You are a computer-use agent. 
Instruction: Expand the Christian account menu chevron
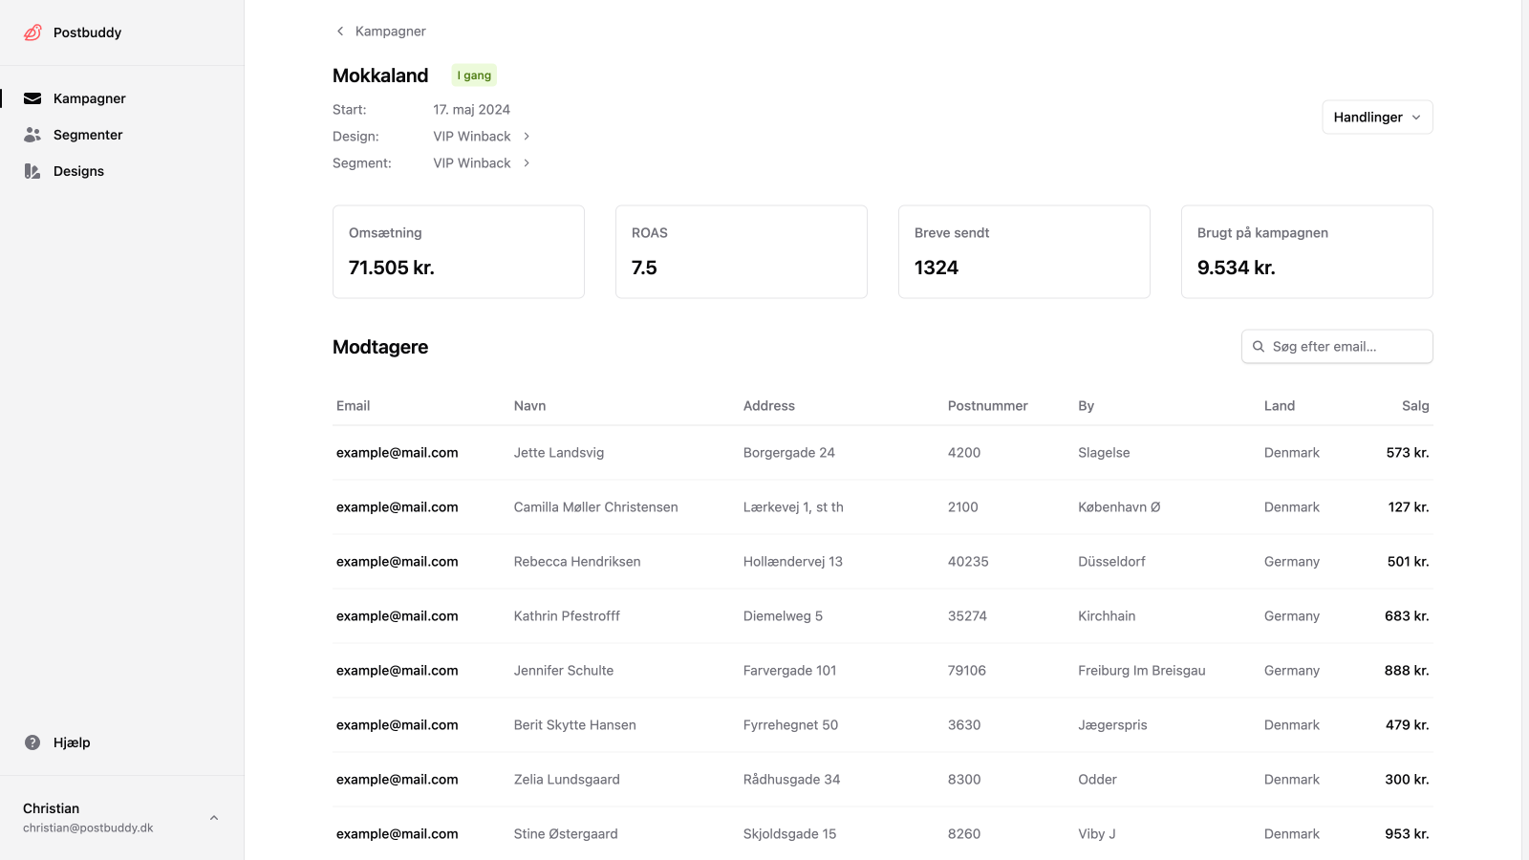[x=214, y=818]
